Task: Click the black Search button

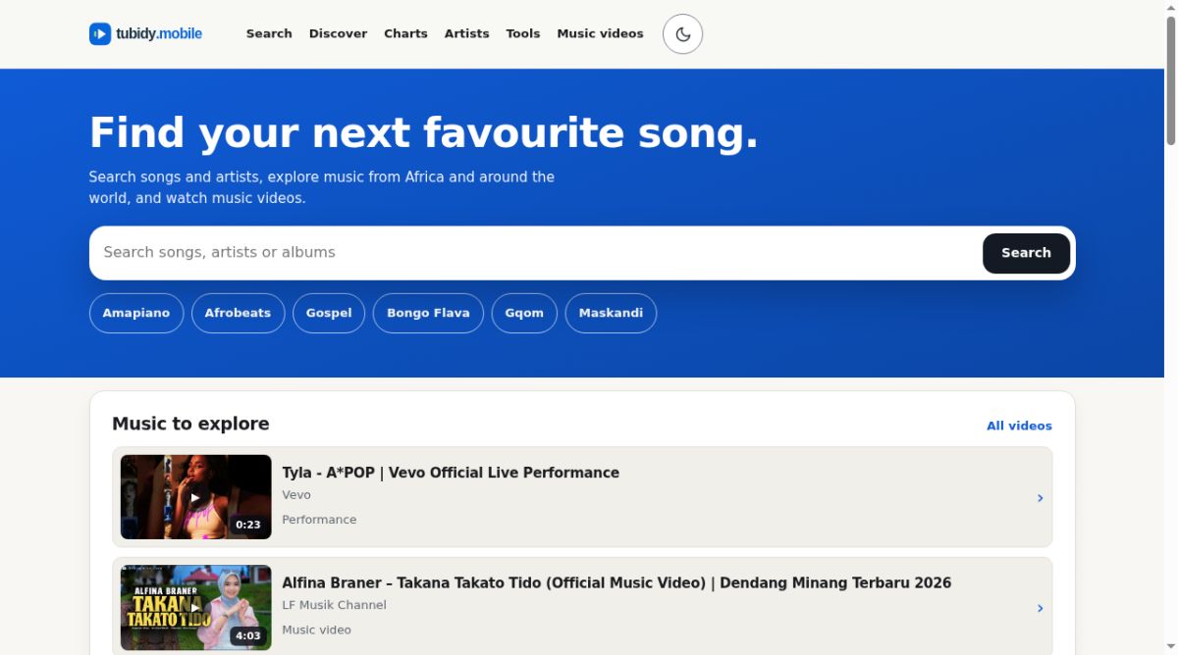Action: 1026,253
